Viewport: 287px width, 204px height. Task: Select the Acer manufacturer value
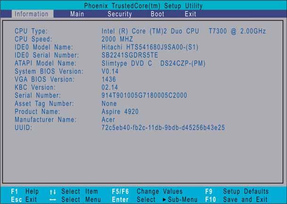108,119
